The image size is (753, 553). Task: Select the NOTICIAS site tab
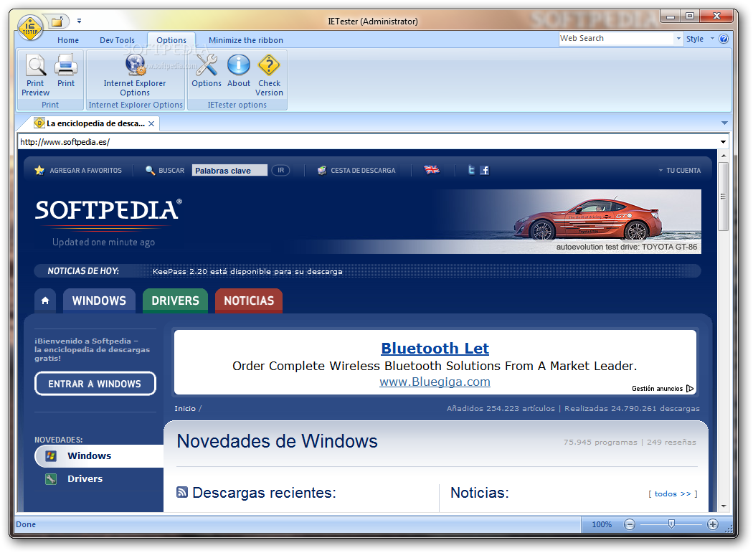(x=249, y=301)
